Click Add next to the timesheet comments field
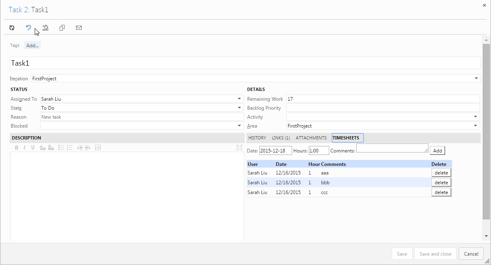This screenshot has width=491, height=265. (x=437, y=150)
